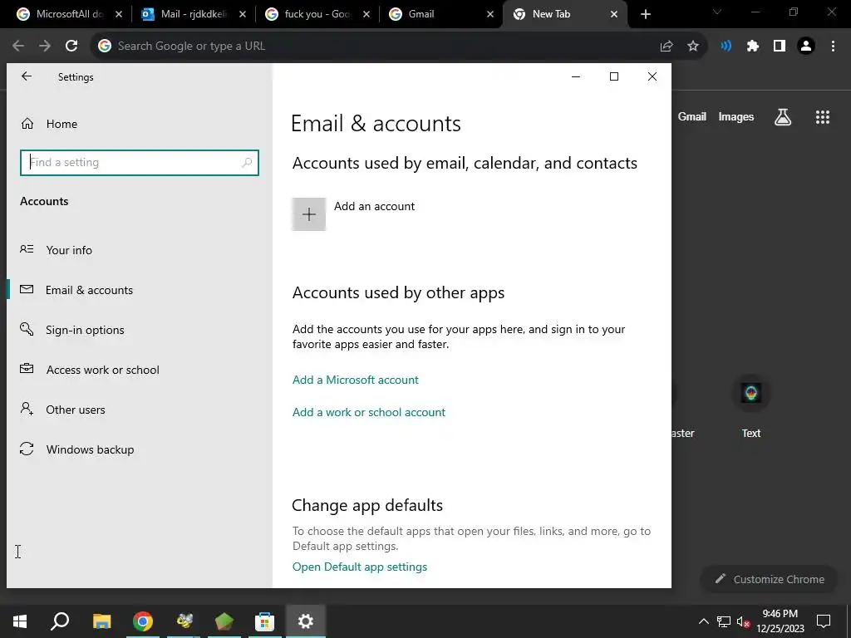The image size is (851, 638).
Task: Open the Minecraft block taskbar icon
Action: point(224,621)
